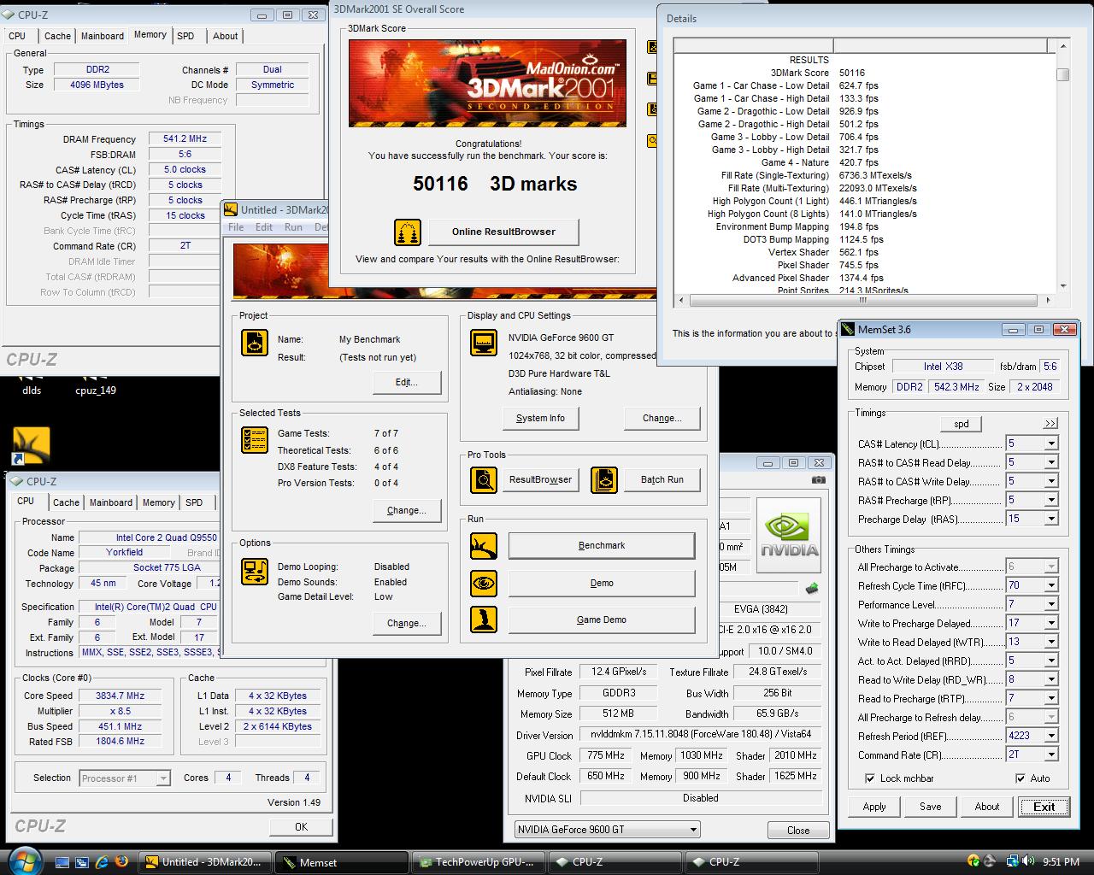Click the Memset taskbar button
Viewport: 1094px width, 875px height.
click(x=343, y=862)
